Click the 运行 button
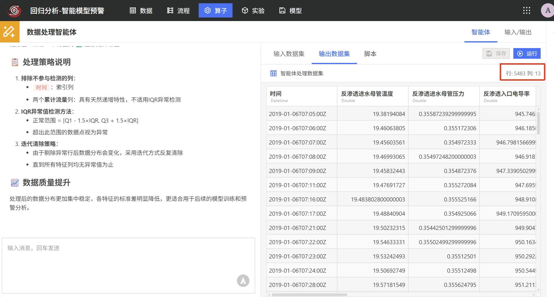Image resolution: width=554 pixels, height=297 pixels. click(x=527, y=53)
